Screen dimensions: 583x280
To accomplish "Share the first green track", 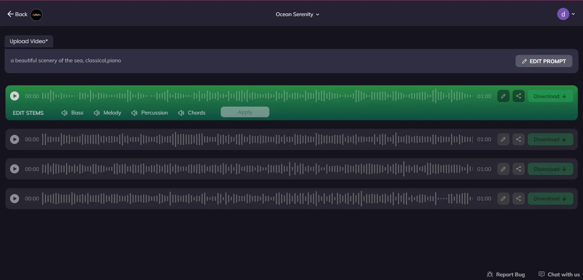I will click(x=518, y=96).
